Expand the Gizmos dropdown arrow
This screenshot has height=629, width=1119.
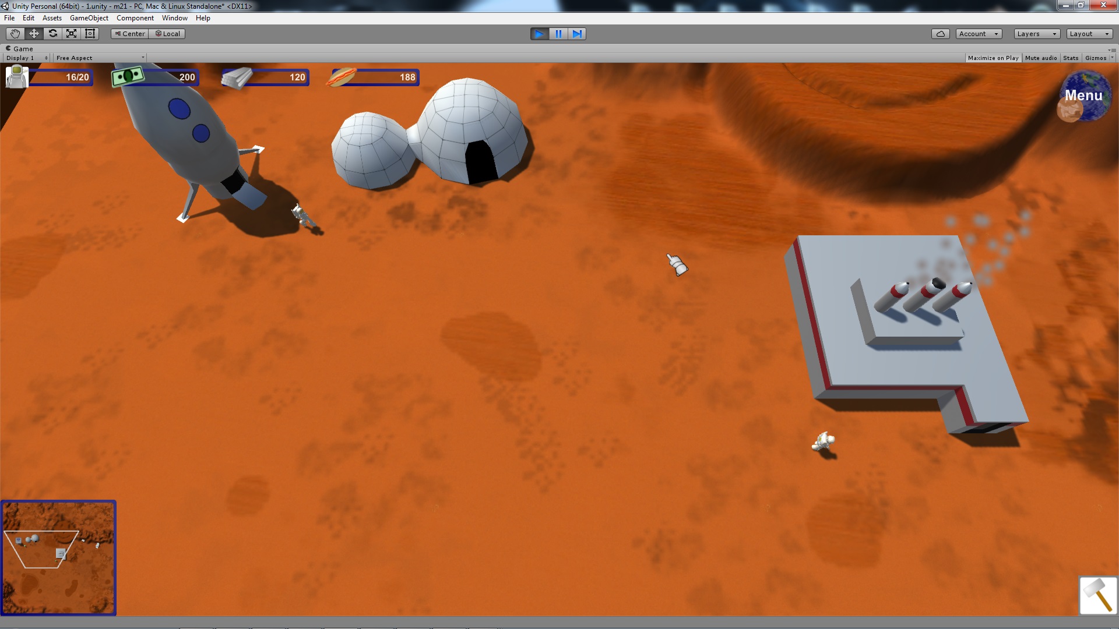pos(1112,58)
